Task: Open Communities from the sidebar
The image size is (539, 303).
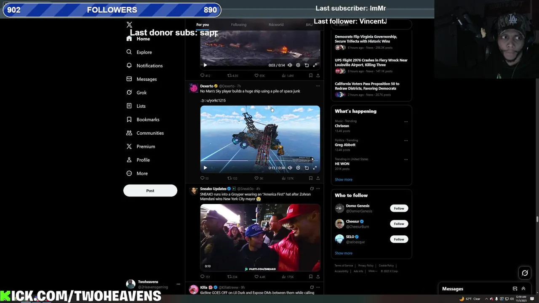Action: point(145,133)
